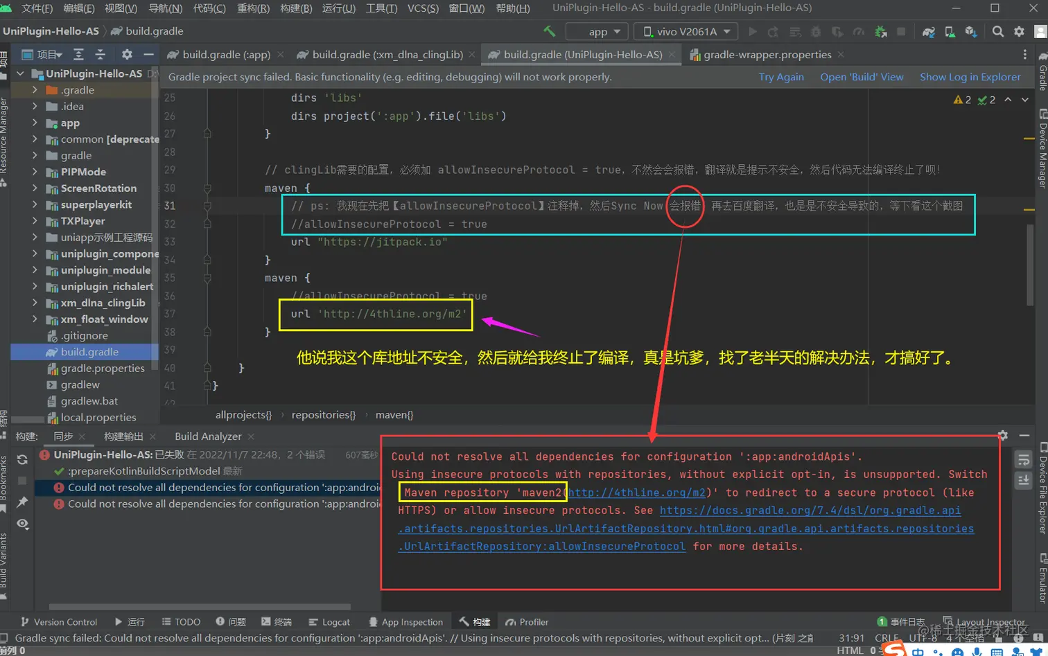Click Collapse All icon in project panel

101,54
